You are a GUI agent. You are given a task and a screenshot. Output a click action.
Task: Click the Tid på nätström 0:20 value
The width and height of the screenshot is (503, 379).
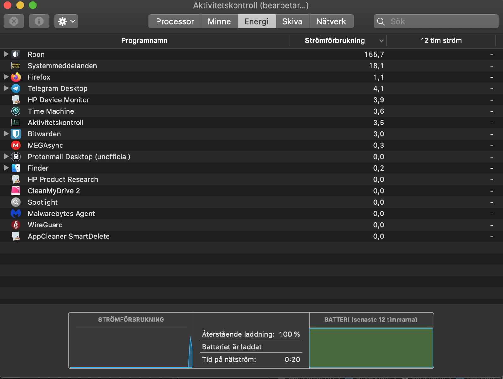[x=292, y=359]
